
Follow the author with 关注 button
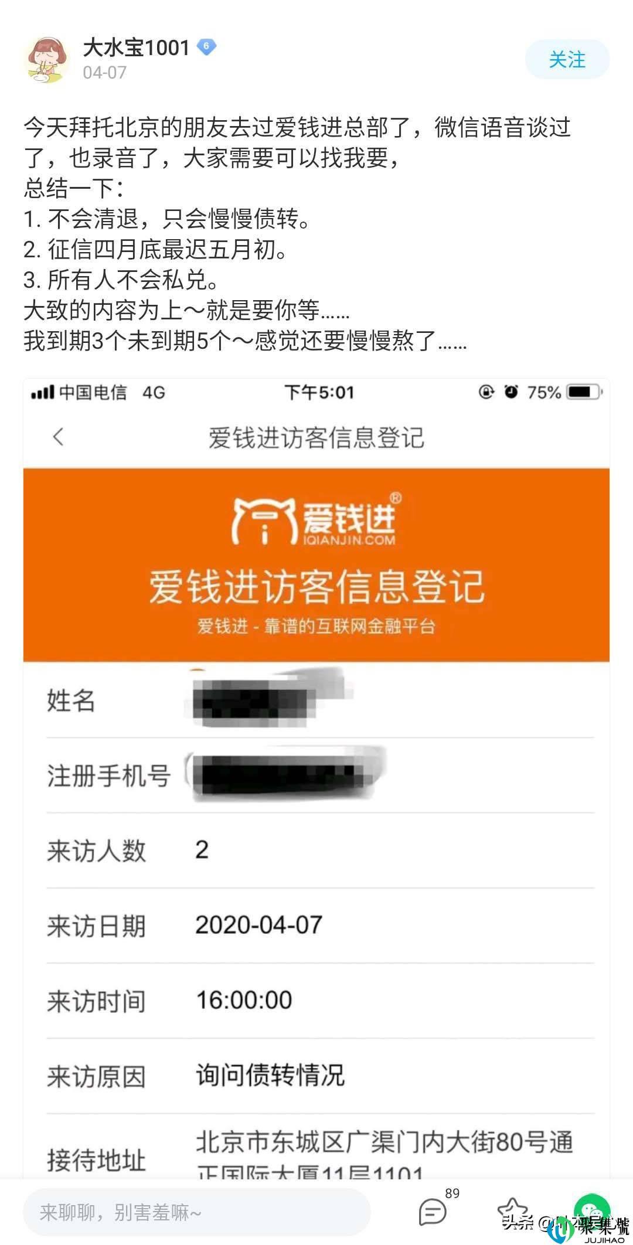(x=567, y=59)
